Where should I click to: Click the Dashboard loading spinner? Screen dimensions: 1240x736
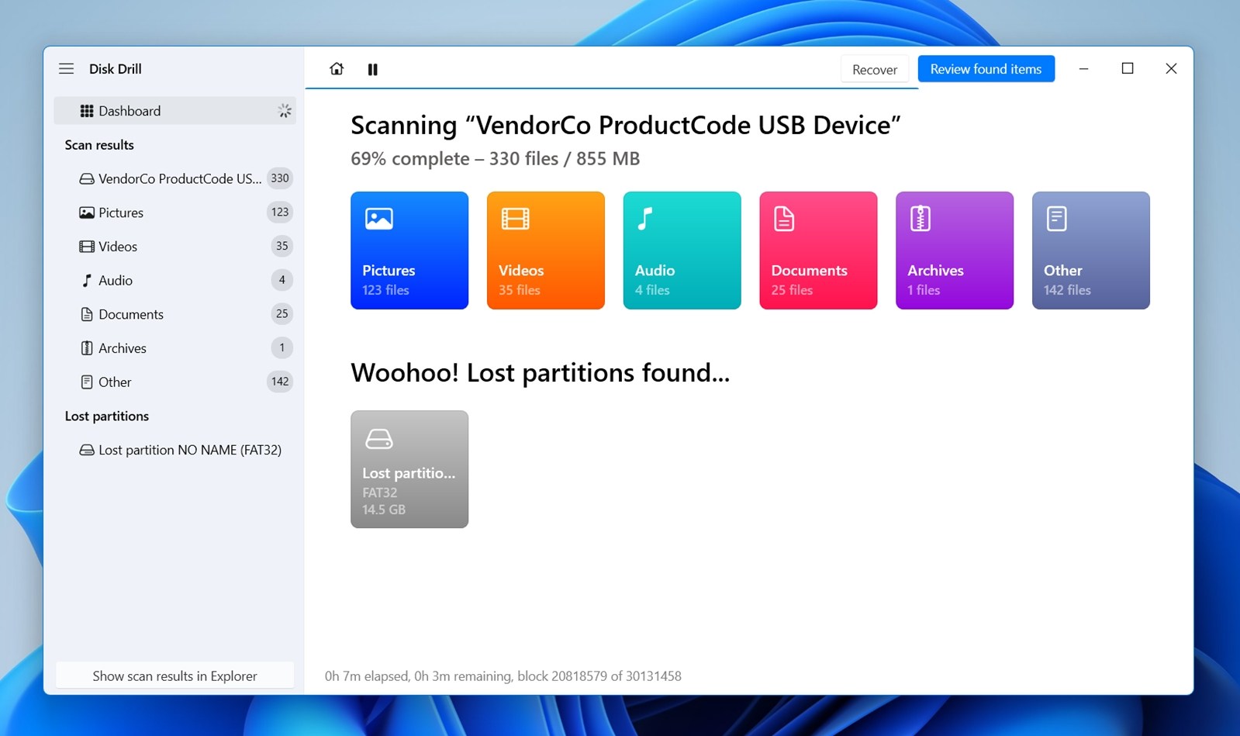(x=285, y=111)
